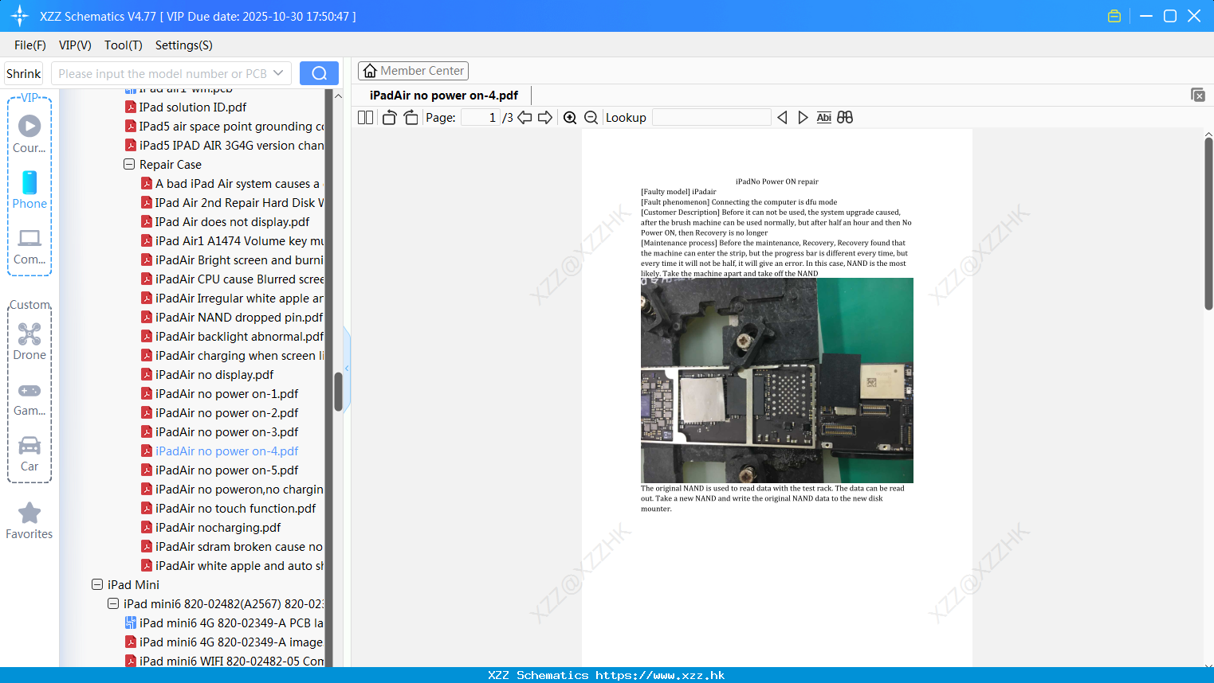Open iPadAir NAND dropped pin.pdf

tap(232, 318)
